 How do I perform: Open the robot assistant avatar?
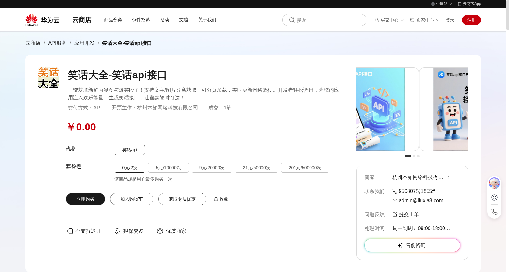pos(494,183)
